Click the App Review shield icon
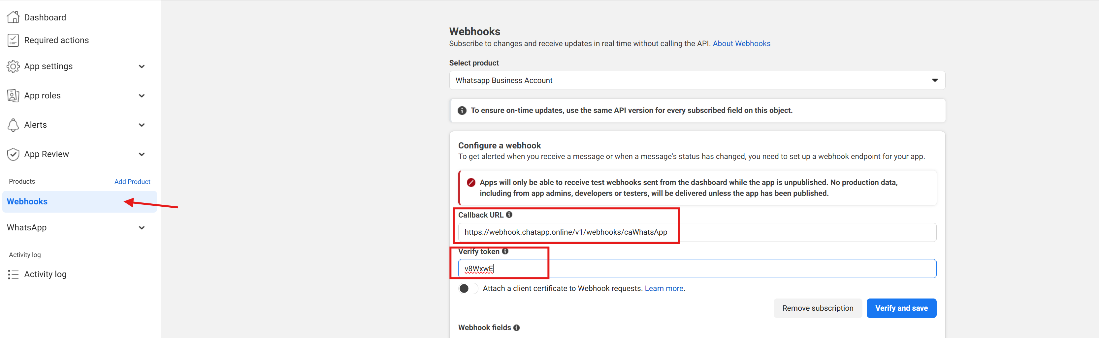The image size is (1099, 338). coord(13,154)
